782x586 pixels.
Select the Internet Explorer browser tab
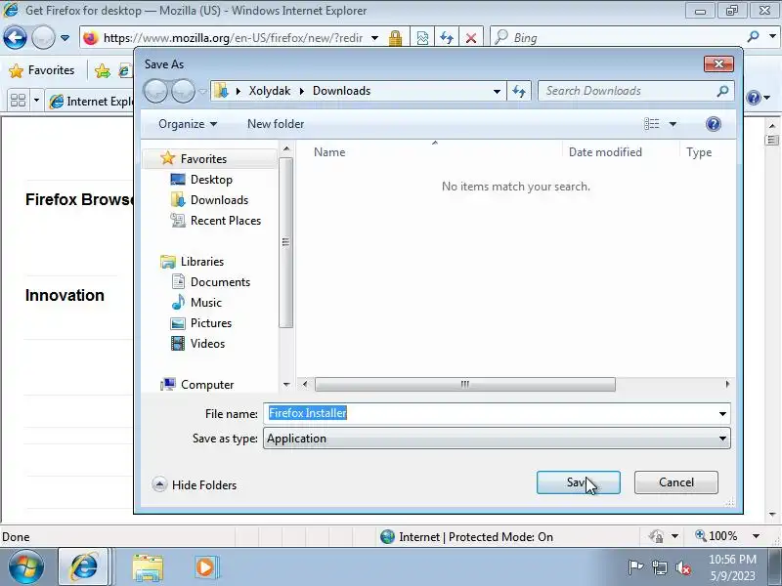[x=91, y=102]
